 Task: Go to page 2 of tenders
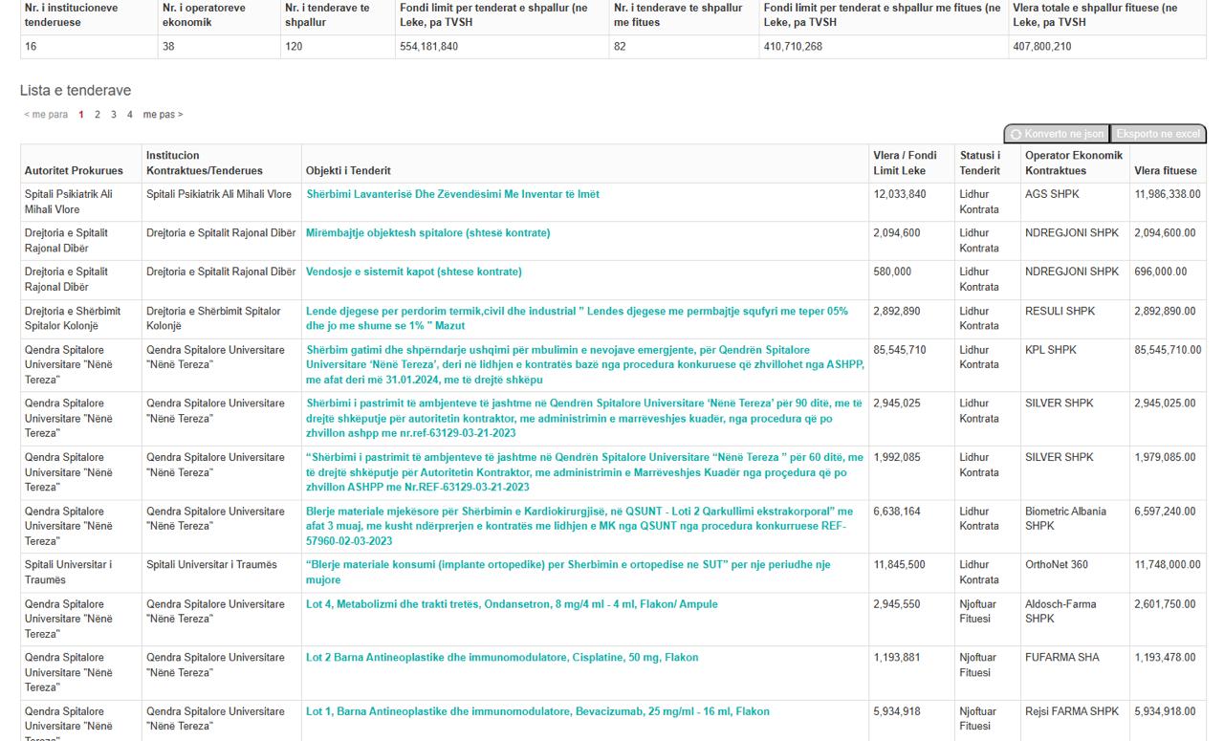point(96,115)
